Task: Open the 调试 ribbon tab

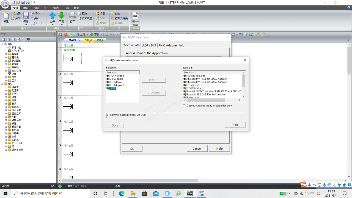Action: click(x=56, y=8)
